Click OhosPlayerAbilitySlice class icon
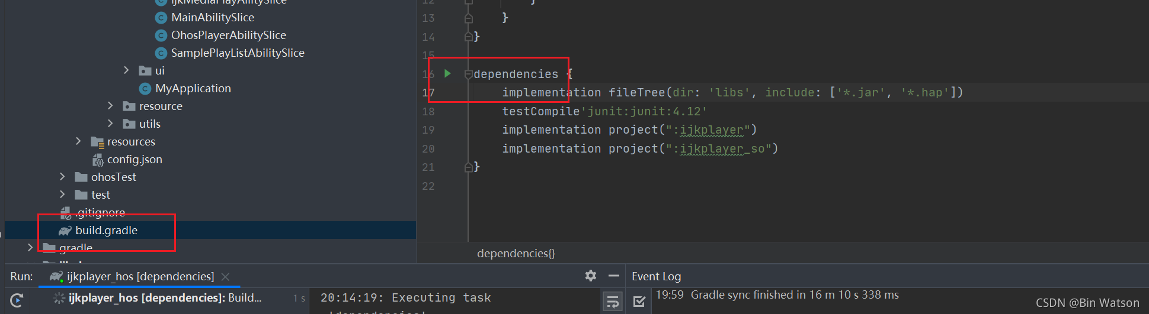Image resolution: width=1149 pixels, height=314 pixels. point(161,35)
